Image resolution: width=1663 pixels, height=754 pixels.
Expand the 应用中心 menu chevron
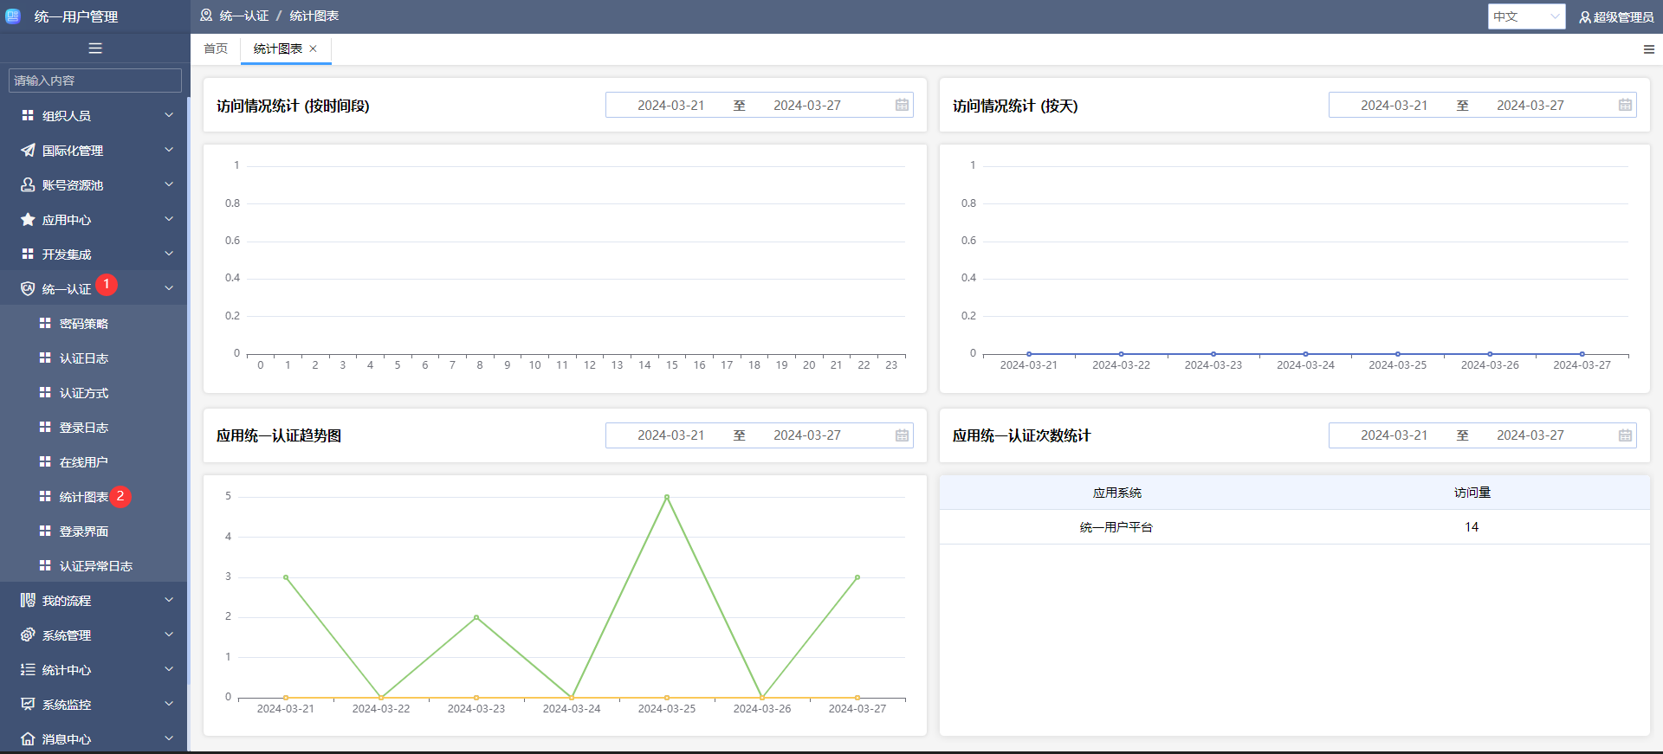(169, 219)
